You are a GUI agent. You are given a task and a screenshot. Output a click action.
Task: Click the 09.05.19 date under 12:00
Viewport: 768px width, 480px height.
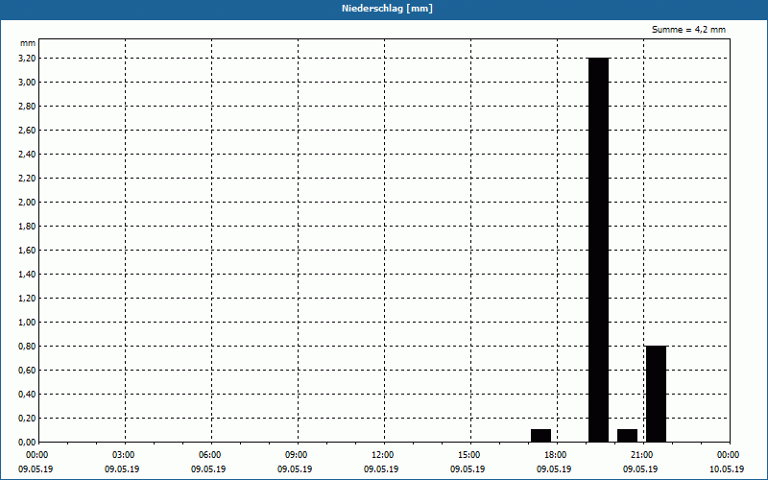[381, 469]
